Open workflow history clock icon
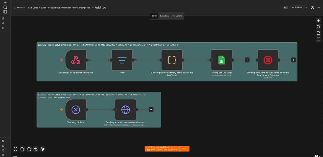The image size is (323, 157). 312,8
